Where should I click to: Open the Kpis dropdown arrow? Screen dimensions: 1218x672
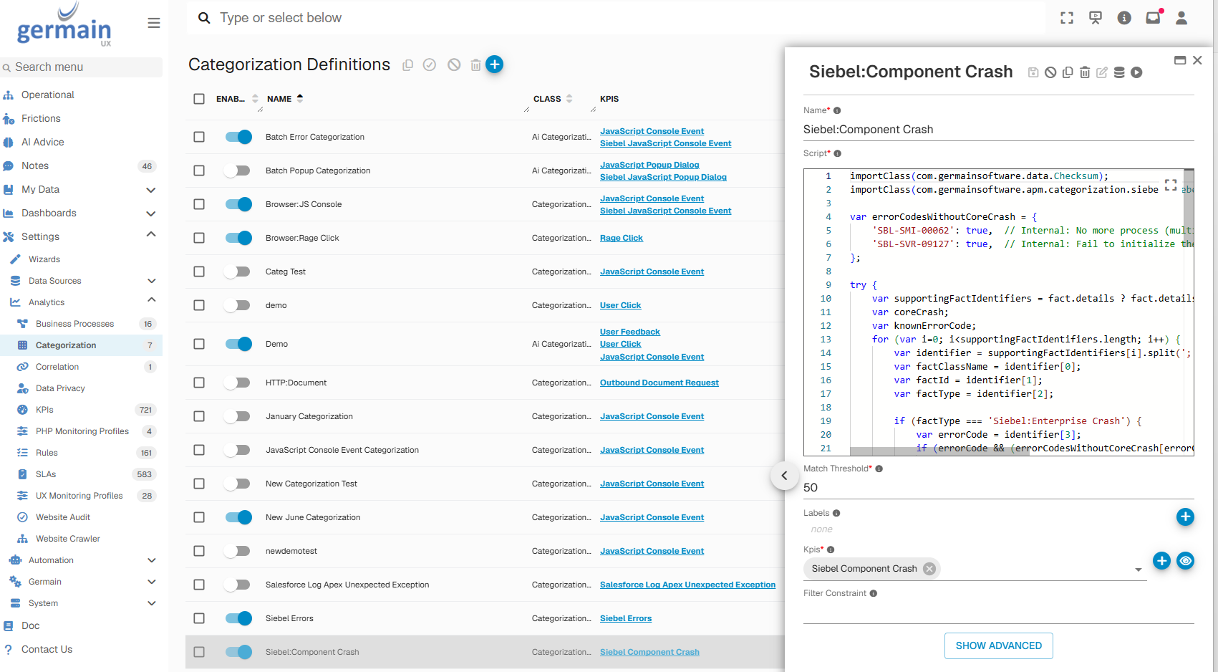coord(1138,570)
